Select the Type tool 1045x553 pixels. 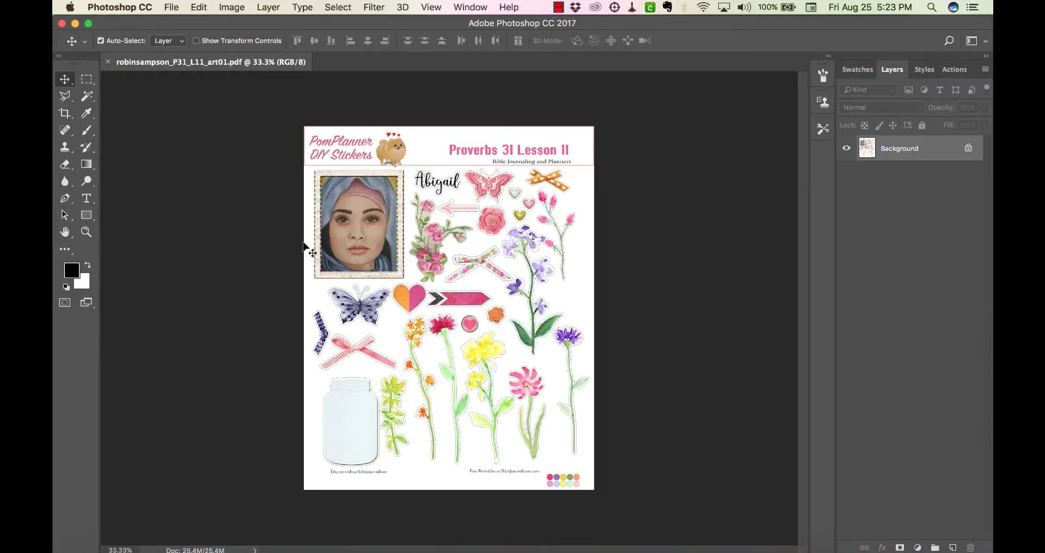(x=87, y=198)
